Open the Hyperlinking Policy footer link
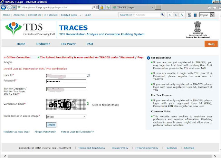221x158 pixels. 147,148
